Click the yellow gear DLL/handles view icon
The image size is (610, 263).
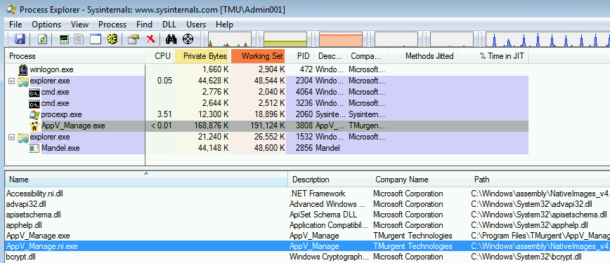[x=112, y=39]
